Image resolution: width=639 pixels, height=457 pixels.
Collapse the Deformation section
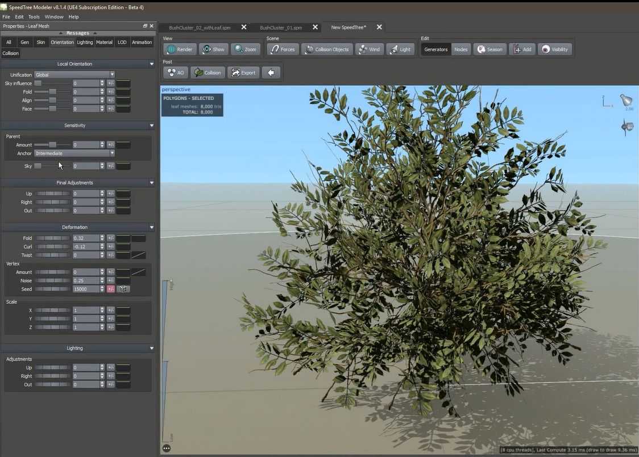coord(152,227)
